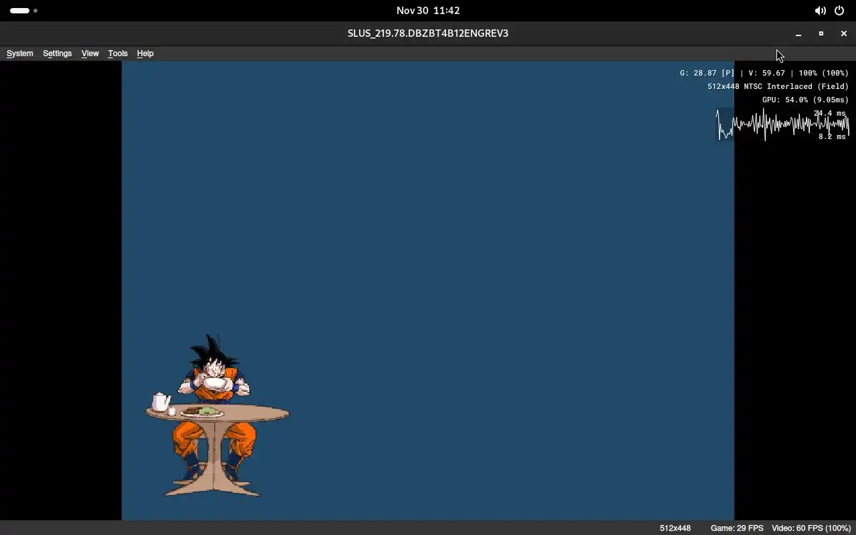Close the emulator window
Image resolution: width=856 pixels, height=535 pixels.
pos(844,33)
